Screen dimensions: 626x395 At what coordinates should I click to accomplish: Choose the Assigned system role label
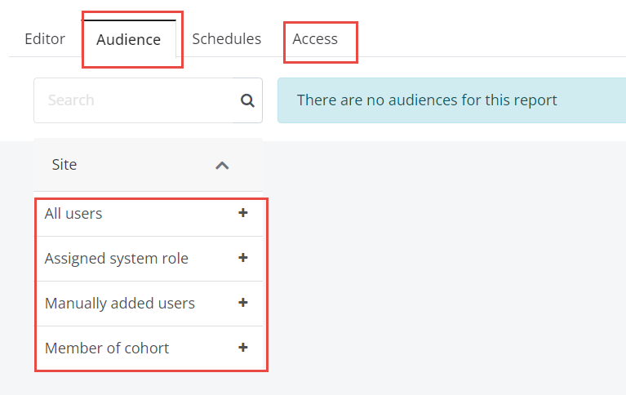116,259
